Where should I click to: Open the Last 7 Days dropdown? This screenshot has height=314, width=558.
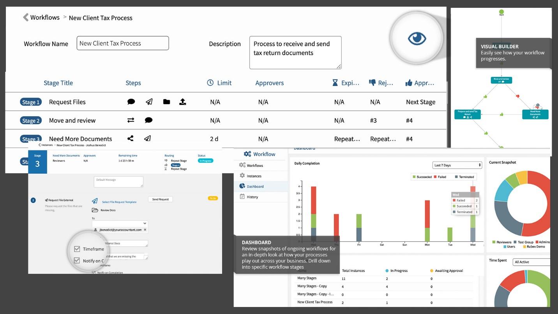pos(457,165)
